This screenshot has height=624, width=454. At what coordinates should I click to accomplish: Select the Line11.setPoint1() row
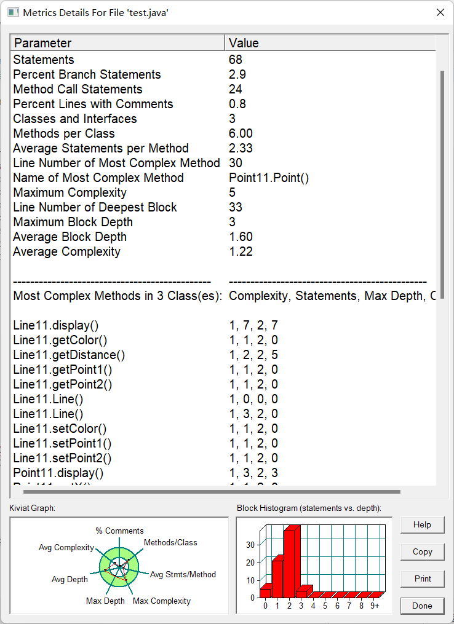pos(223,443)
